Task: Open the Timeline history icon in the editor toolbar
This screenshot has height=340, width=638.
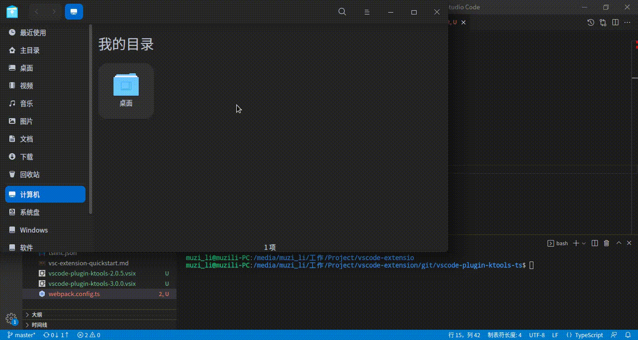Action: click(x=590, y=22)
